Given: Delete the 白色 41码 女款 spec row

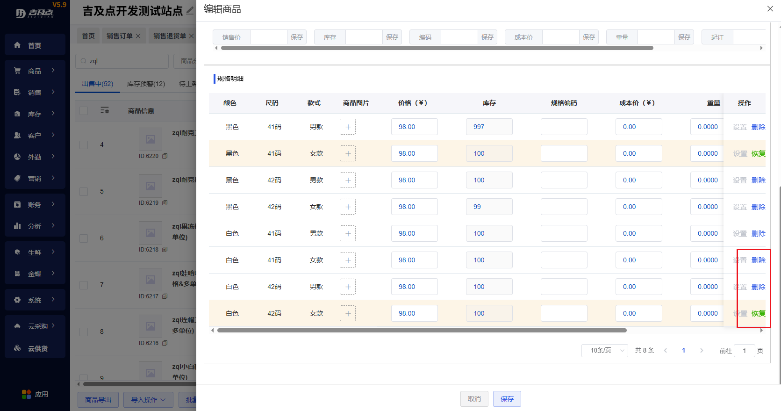Looking at the screenshot, I should [x=759, y=260].
